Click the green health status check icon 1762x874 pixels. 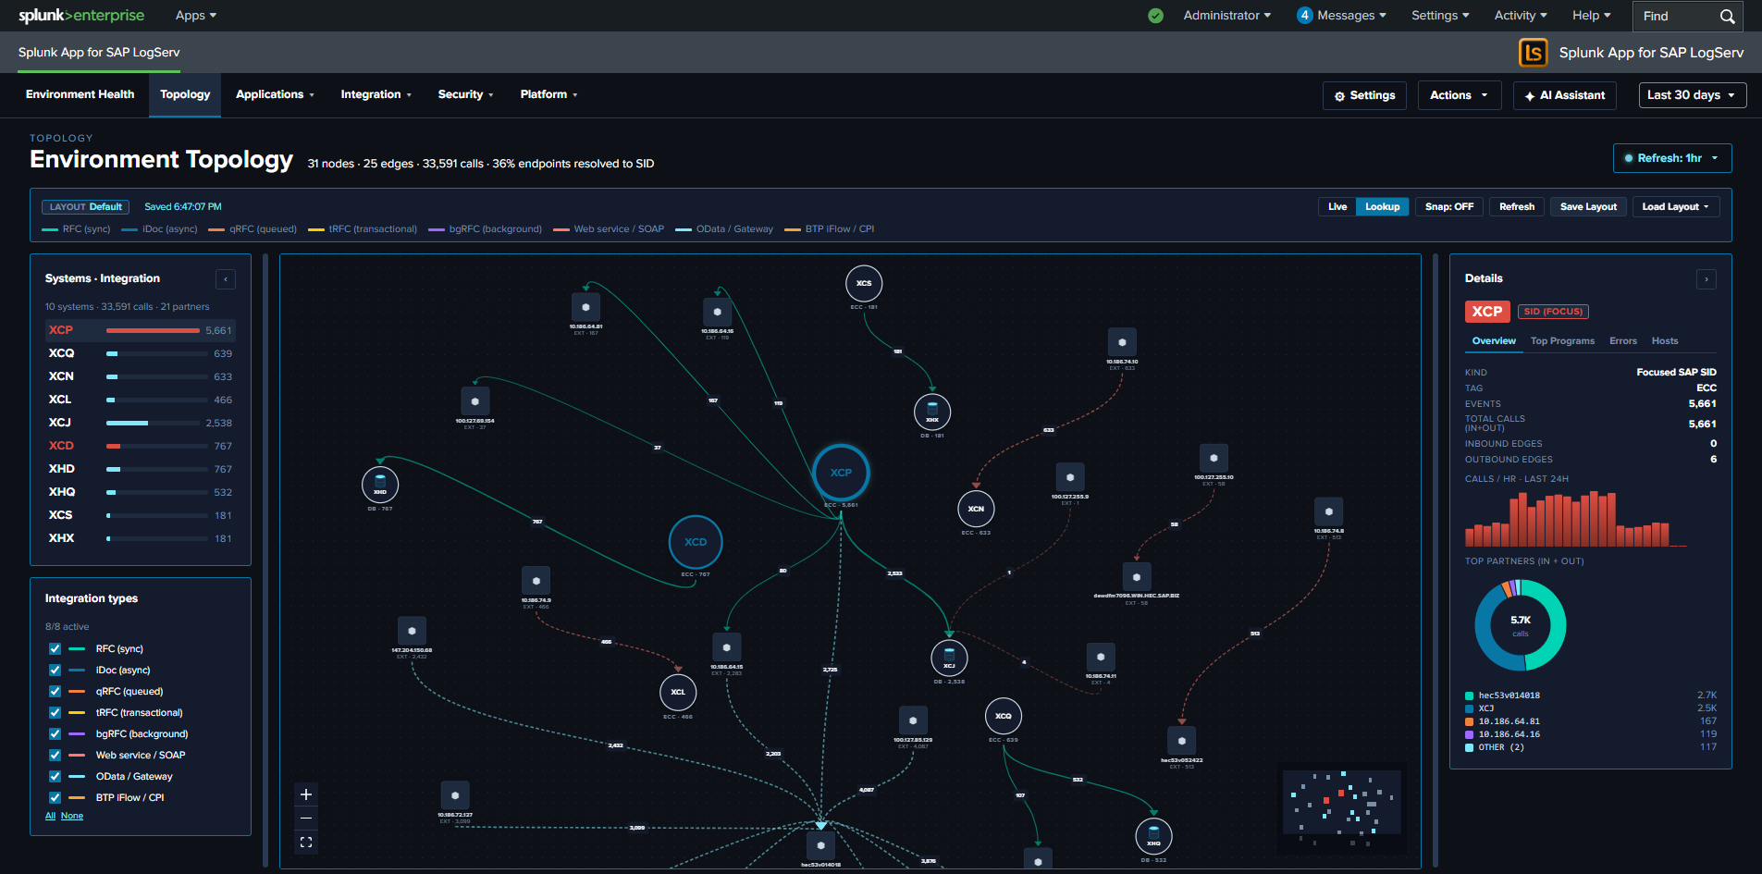click(x=1155, y=16)
